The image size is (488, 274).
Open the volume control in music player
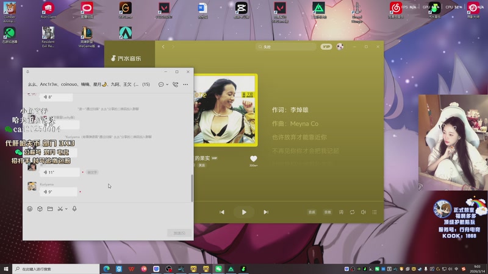point(363,212)
